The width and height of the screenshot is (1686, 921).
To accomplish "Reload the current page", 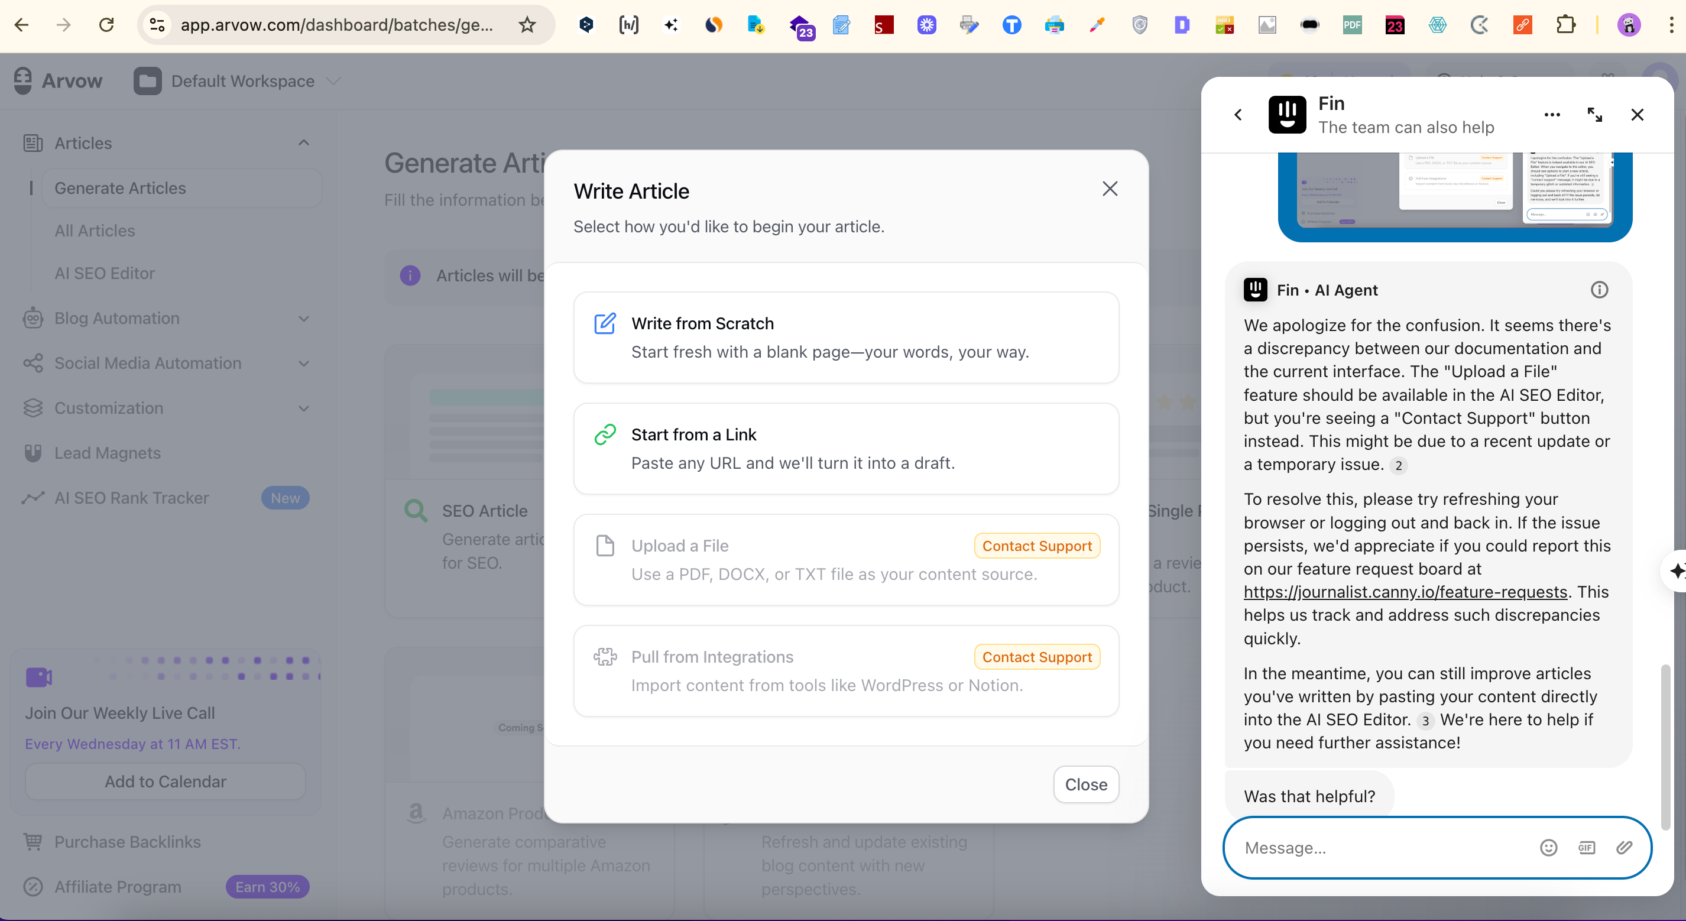I will 106,25.
